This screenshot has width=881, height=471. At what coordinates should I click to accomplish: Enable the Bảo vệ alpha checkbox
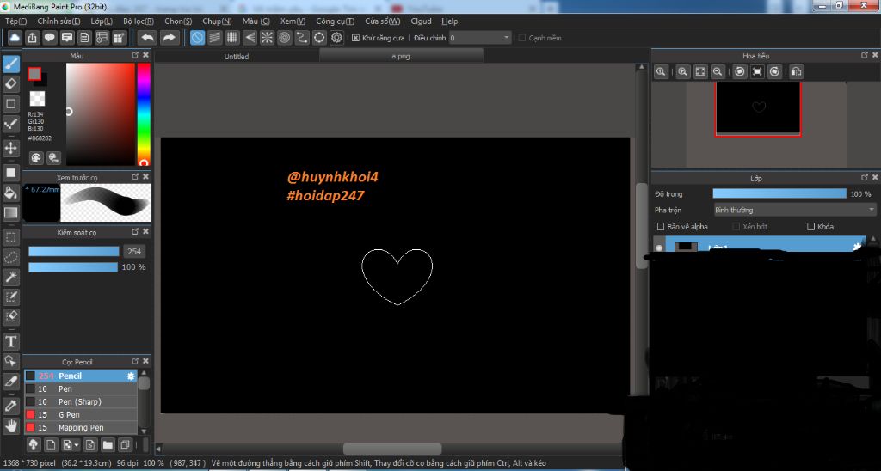point(661,227)
